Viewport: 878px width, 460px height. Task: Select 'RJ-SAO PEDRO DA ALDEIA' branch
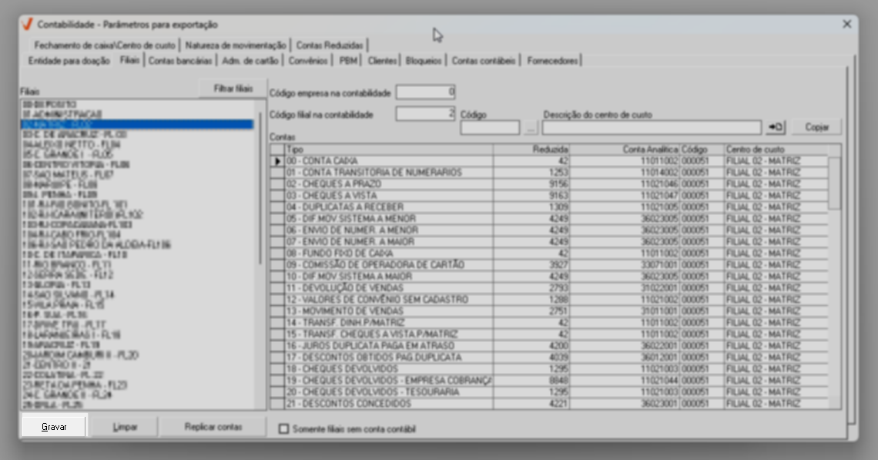[137, 245]
